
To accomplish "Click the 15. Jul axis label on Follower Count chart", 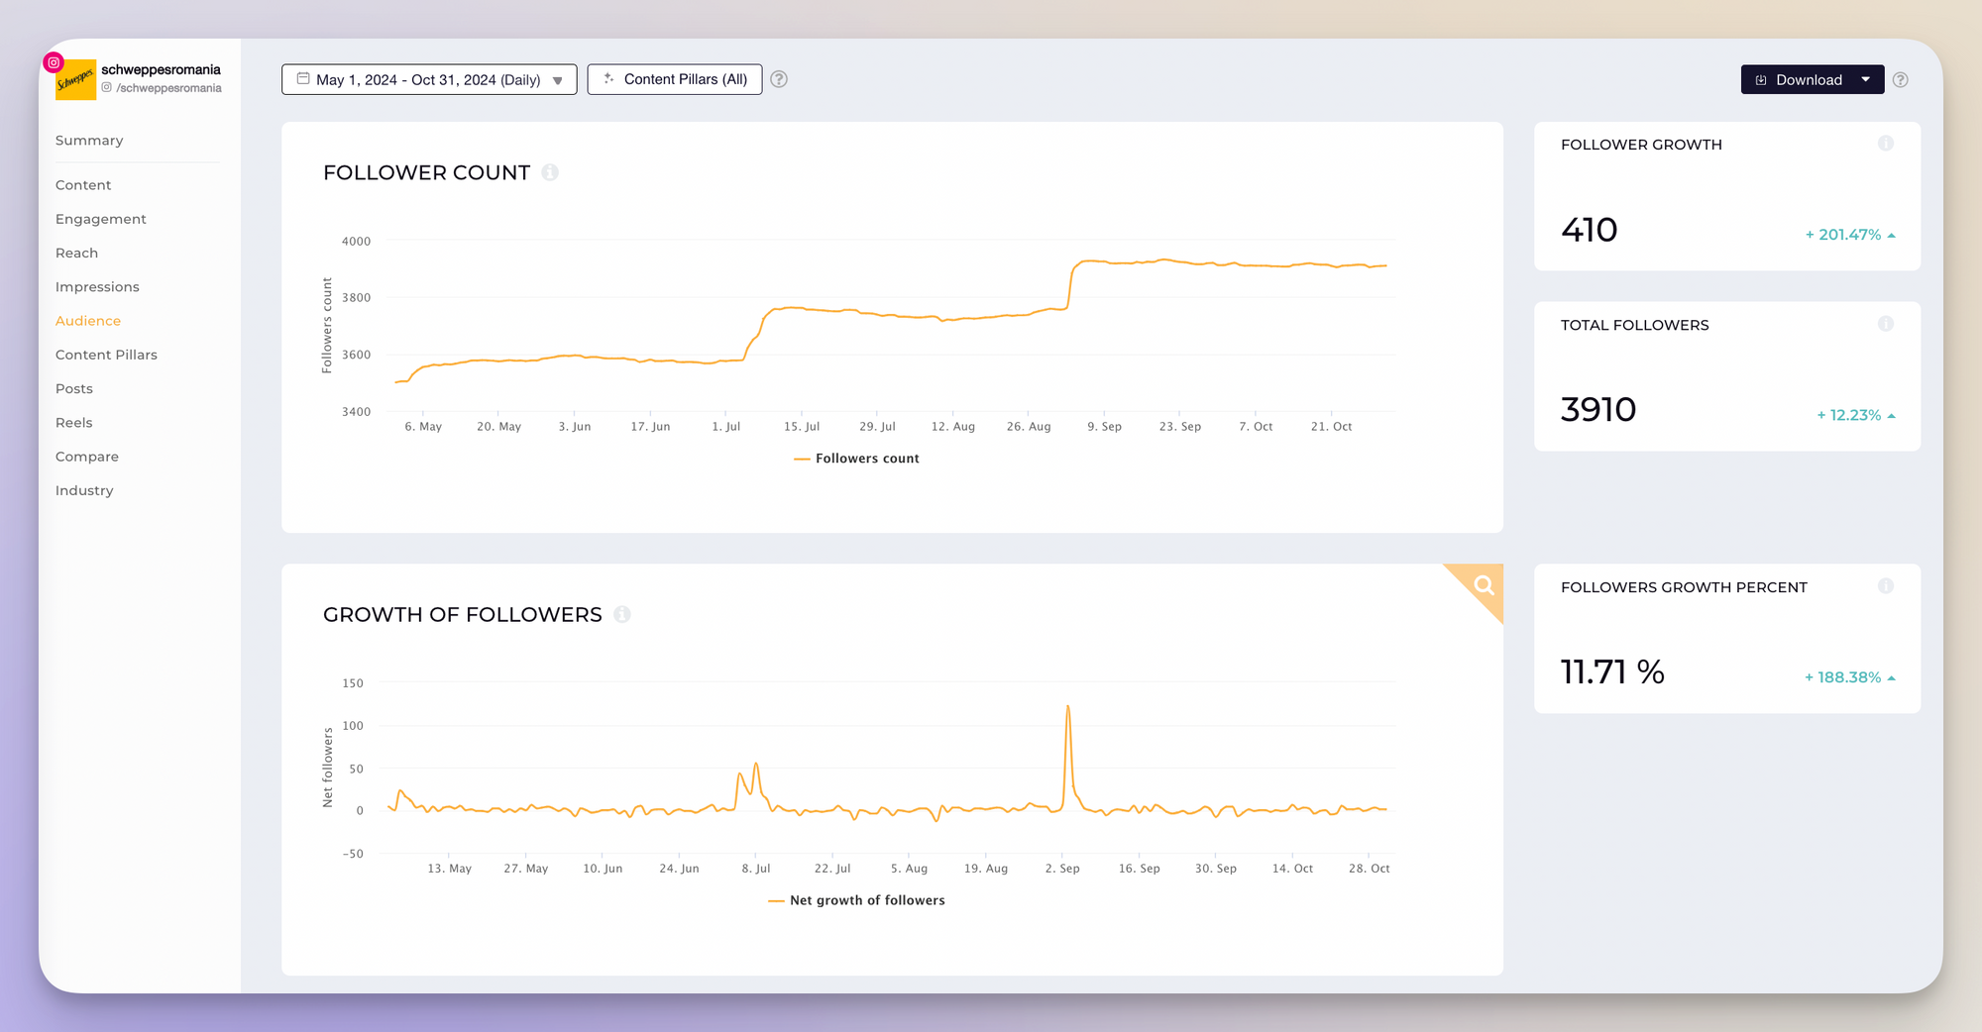I will (802, 427).
